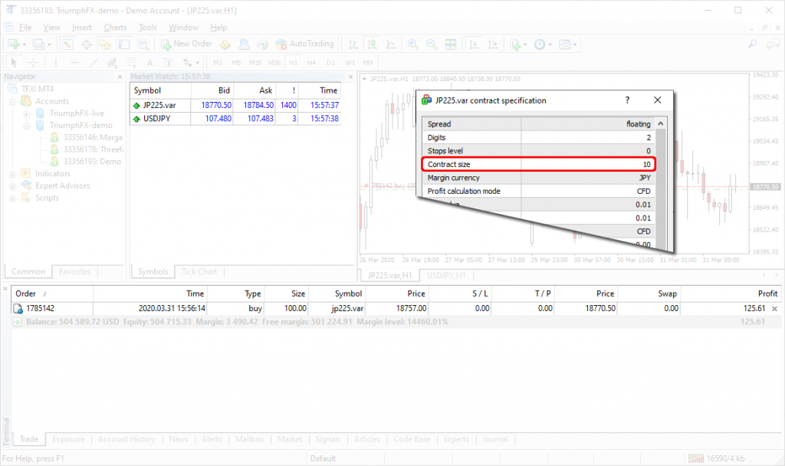This screenshot has height=466, width=785.
Task: Open the search magnifier icon
Action: coord(753,44)
